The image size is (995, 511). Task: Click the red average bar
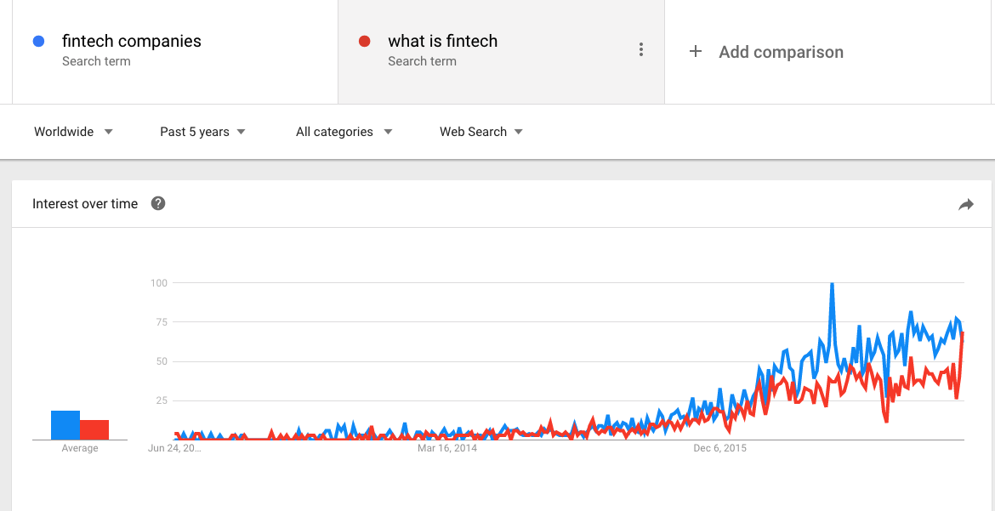coord(94,429)
